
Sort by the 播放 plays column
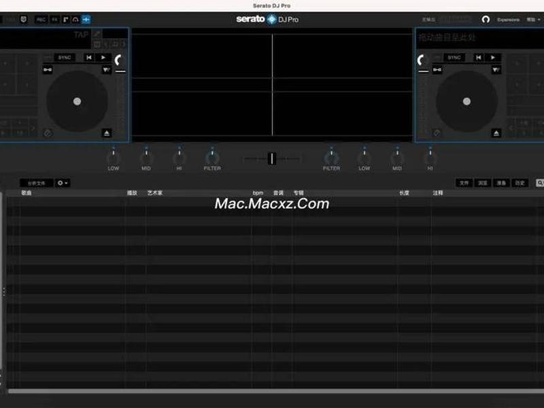point(132,193)
